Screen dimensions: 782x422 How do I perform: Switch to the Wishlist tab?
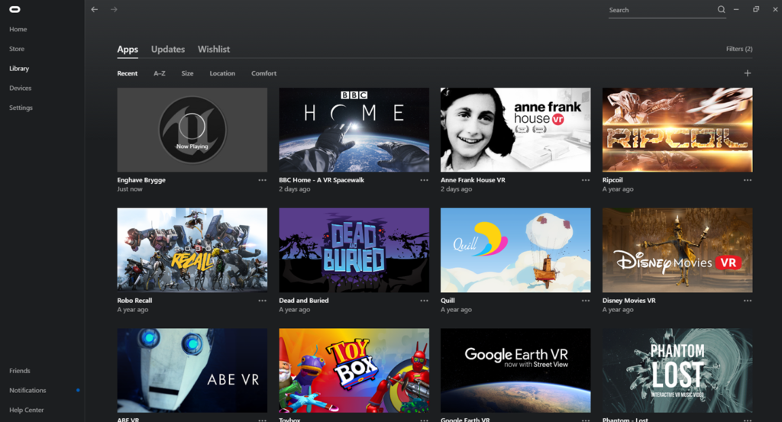pos(214,50)
